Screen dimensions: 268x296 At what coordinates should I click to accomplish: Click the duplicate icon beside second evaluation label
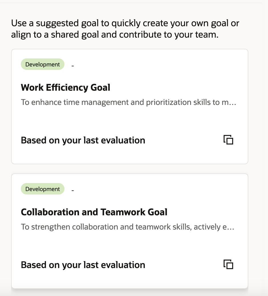click(228, 264)
